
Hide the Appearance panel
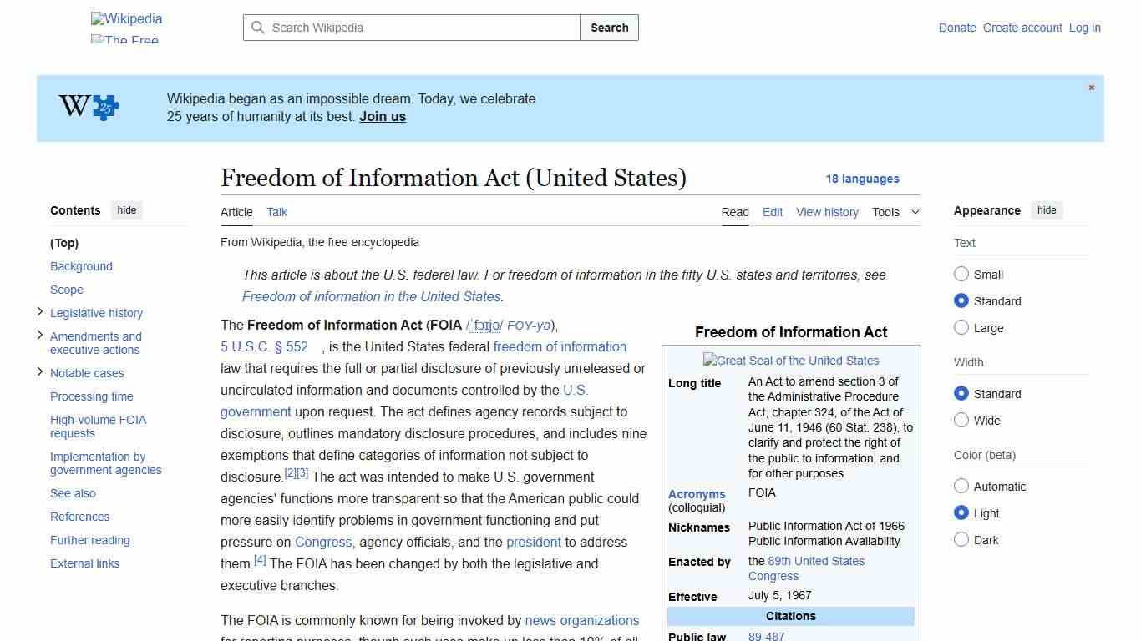1047,210
